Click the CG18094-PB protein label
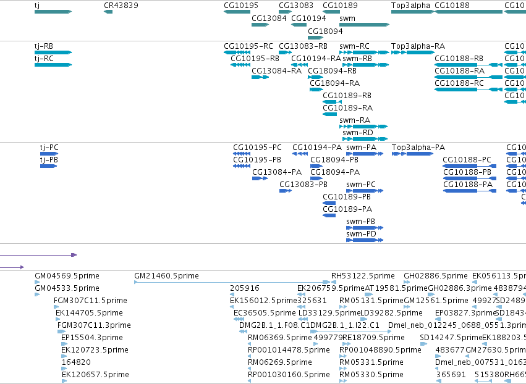 pyautogui.click(x=334, y=160)
